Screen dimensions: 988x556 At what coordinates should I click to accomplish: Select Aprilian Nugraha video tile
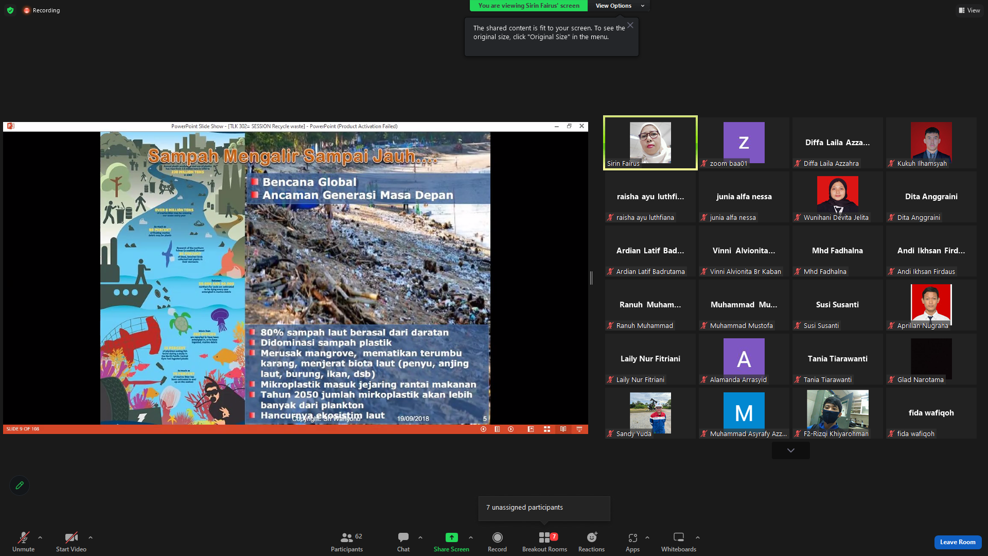tap(931, 305)
